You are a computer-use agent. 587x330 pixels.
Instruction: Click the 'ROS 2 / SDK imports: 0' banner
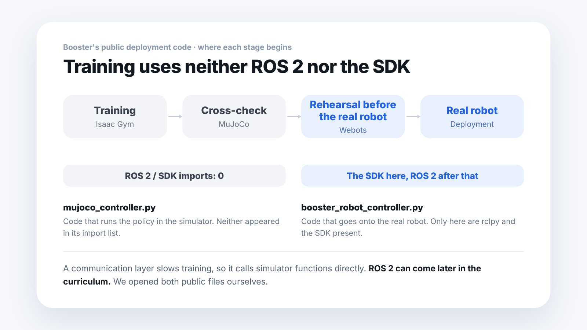point(174,176)
